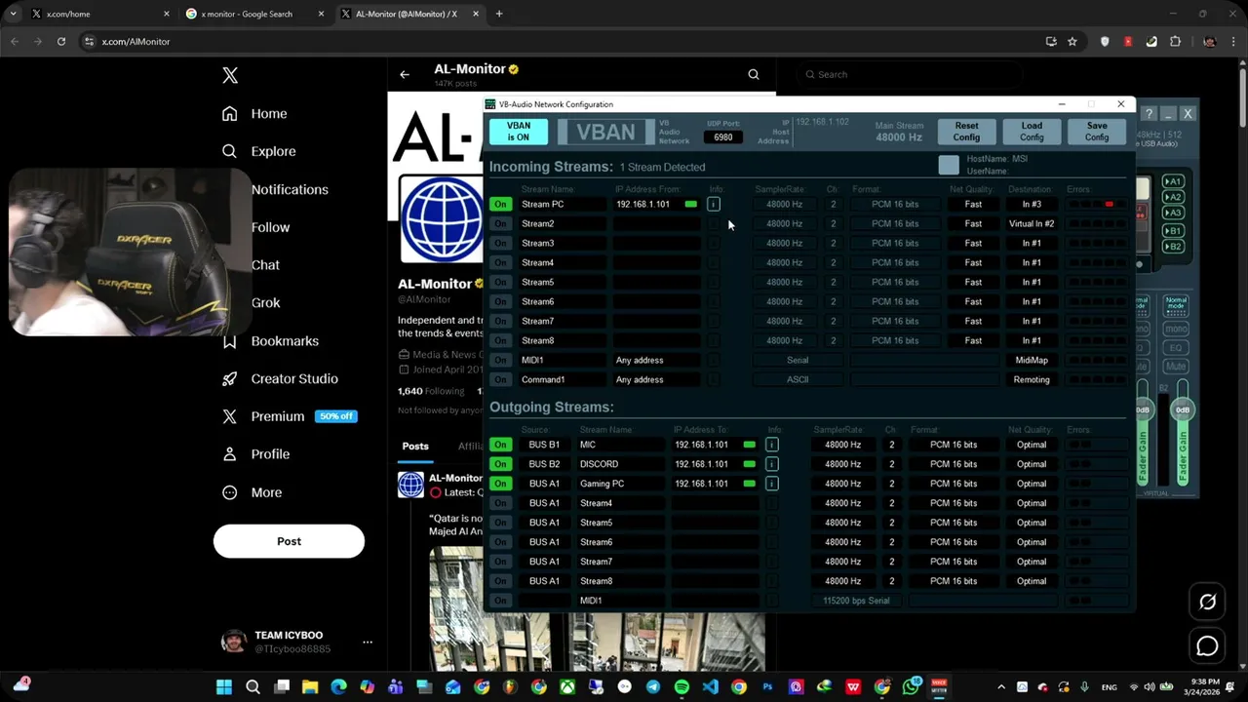Change Stream PC net quality Fast
This screenshot has height=702, width=1248.
pos(973,204)
